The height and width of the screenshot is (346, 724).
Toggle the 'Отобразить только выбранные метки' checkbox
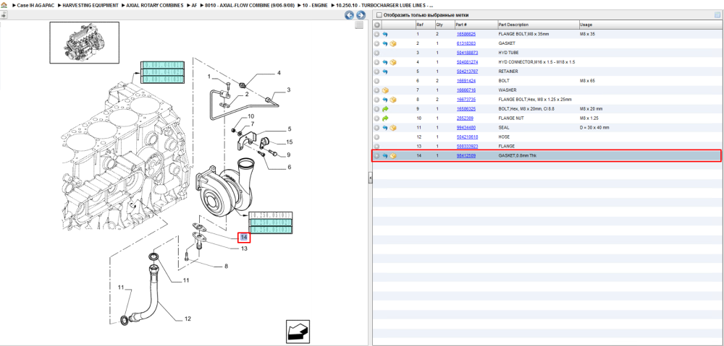pos(379,16)
